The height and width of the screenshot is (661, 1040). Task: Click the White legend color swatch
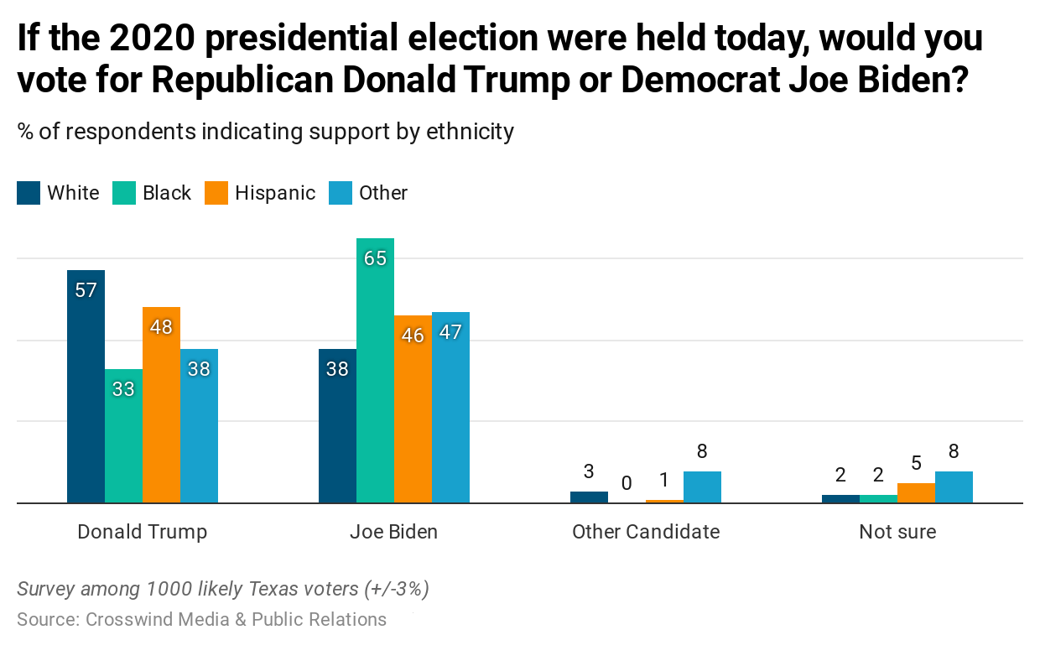click(x=29, y=193)
